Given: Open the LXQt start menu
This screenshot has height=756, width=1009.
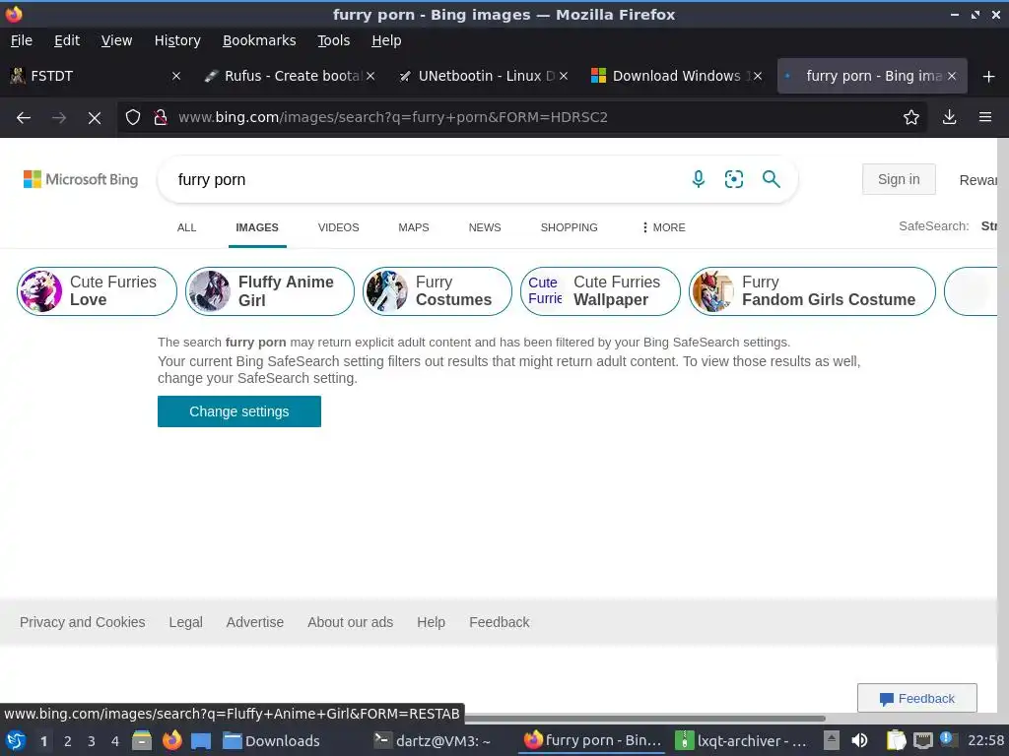Looking at the screenshot, I should tap(16, 740).
